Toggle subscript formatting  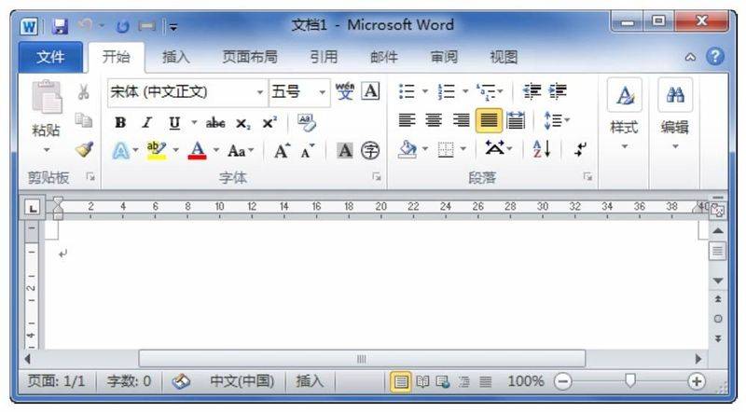pyautogui.click(x=243, y=124)
